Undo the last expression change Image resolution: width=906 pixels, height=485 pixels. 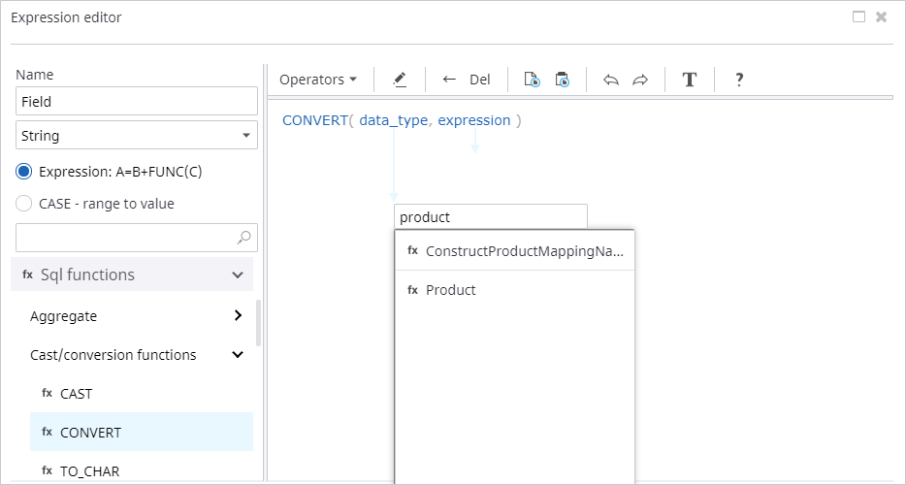tap(611, 80)
